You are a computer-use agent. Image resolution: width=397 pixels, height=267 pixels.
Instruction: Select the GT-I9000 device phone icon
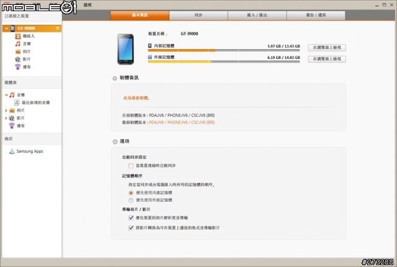[x=12, y=29]
